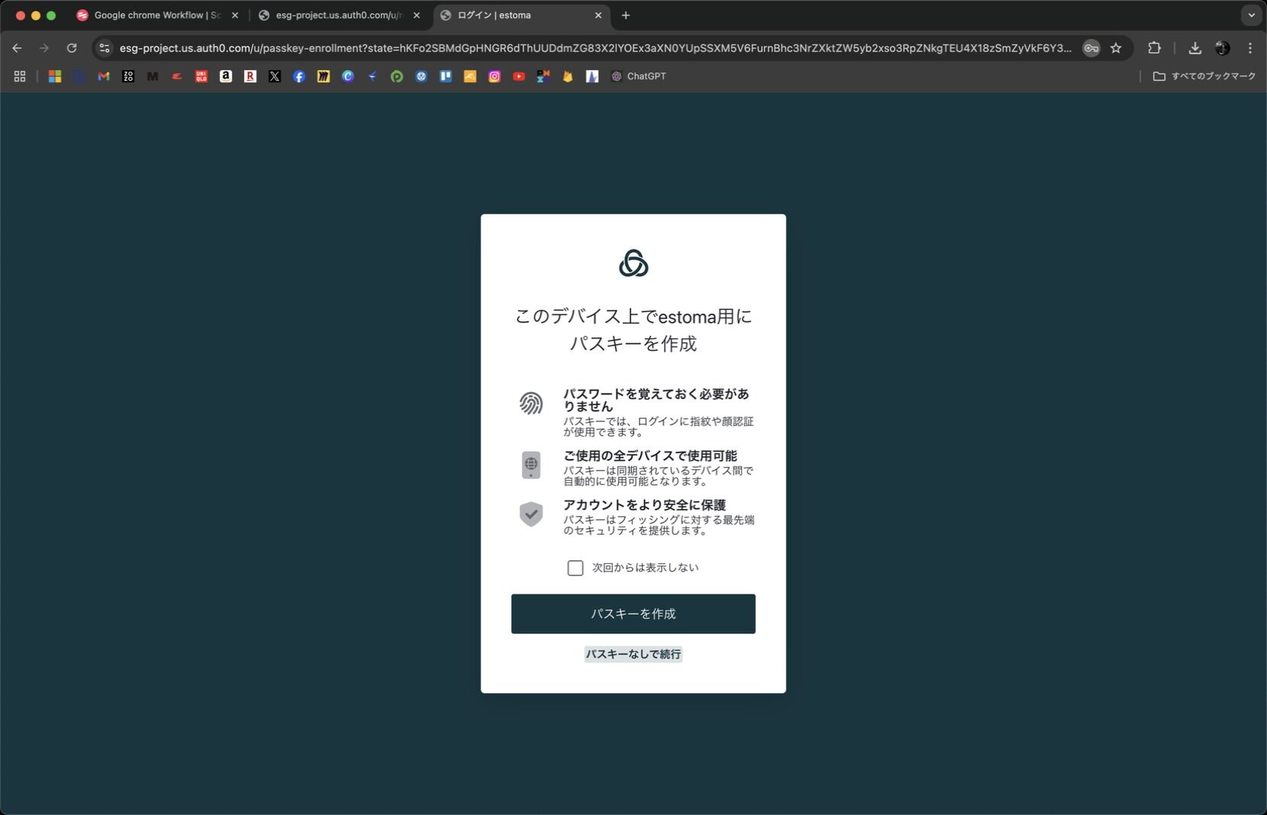The image size is (1267, 815).
Task: Open the Chrome profile avatar
Action: [1223, 48]
